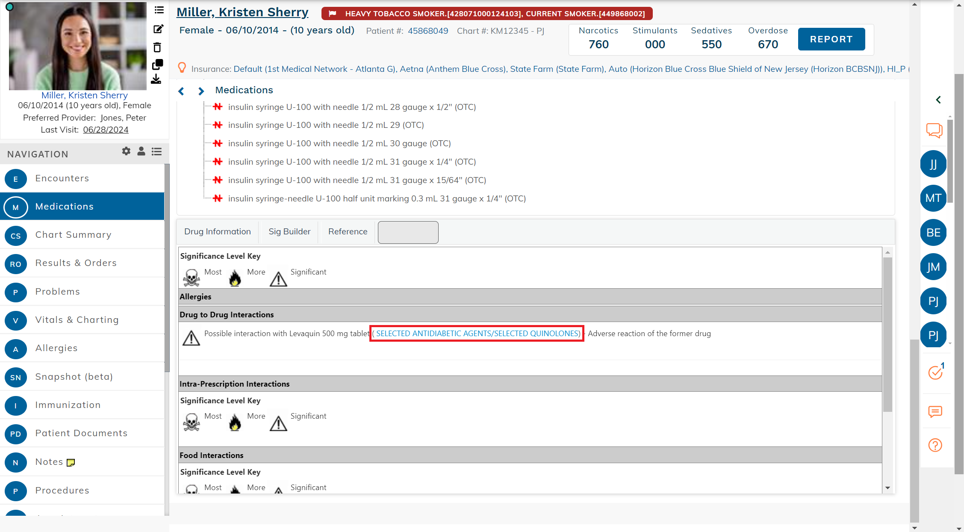Click the navigation settings gear icon
Image resolution: width=964 pixels, height=532 pixels.
[x=126, y=151]
